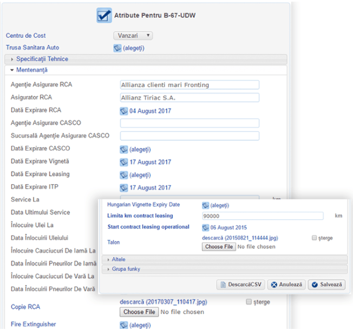Click calendar icon for Dată Expirare Vignetă
The height and width of the screenshot is (330, 353).
[123, 162]
